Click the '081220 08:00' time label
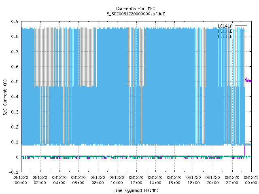Screen dimensions: 259x194 [98, 180]
